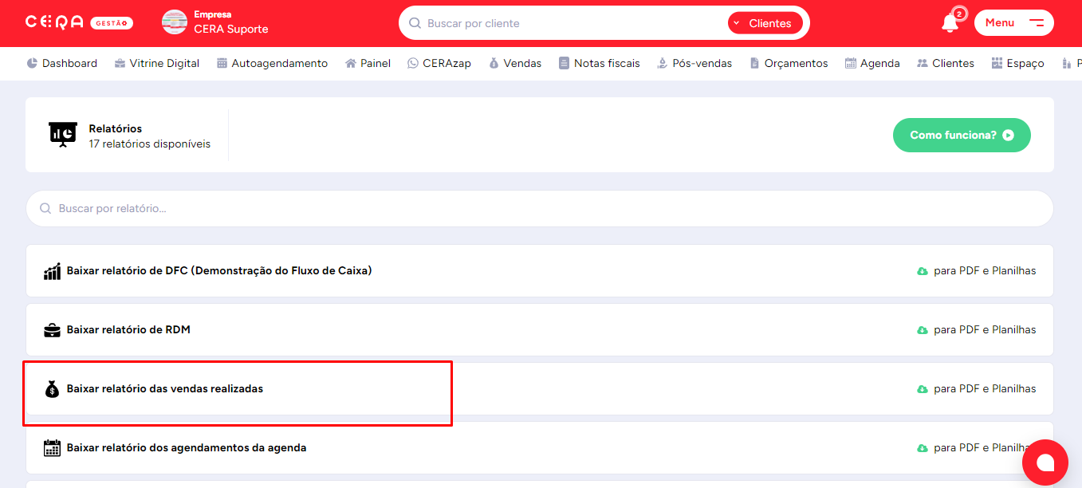
Task: Open the Clientes search filter dropdown
Action: pos(765,23)
